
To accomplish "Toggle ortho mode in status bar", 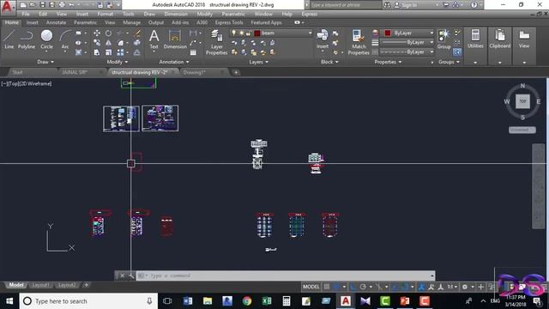I will 353,287.
